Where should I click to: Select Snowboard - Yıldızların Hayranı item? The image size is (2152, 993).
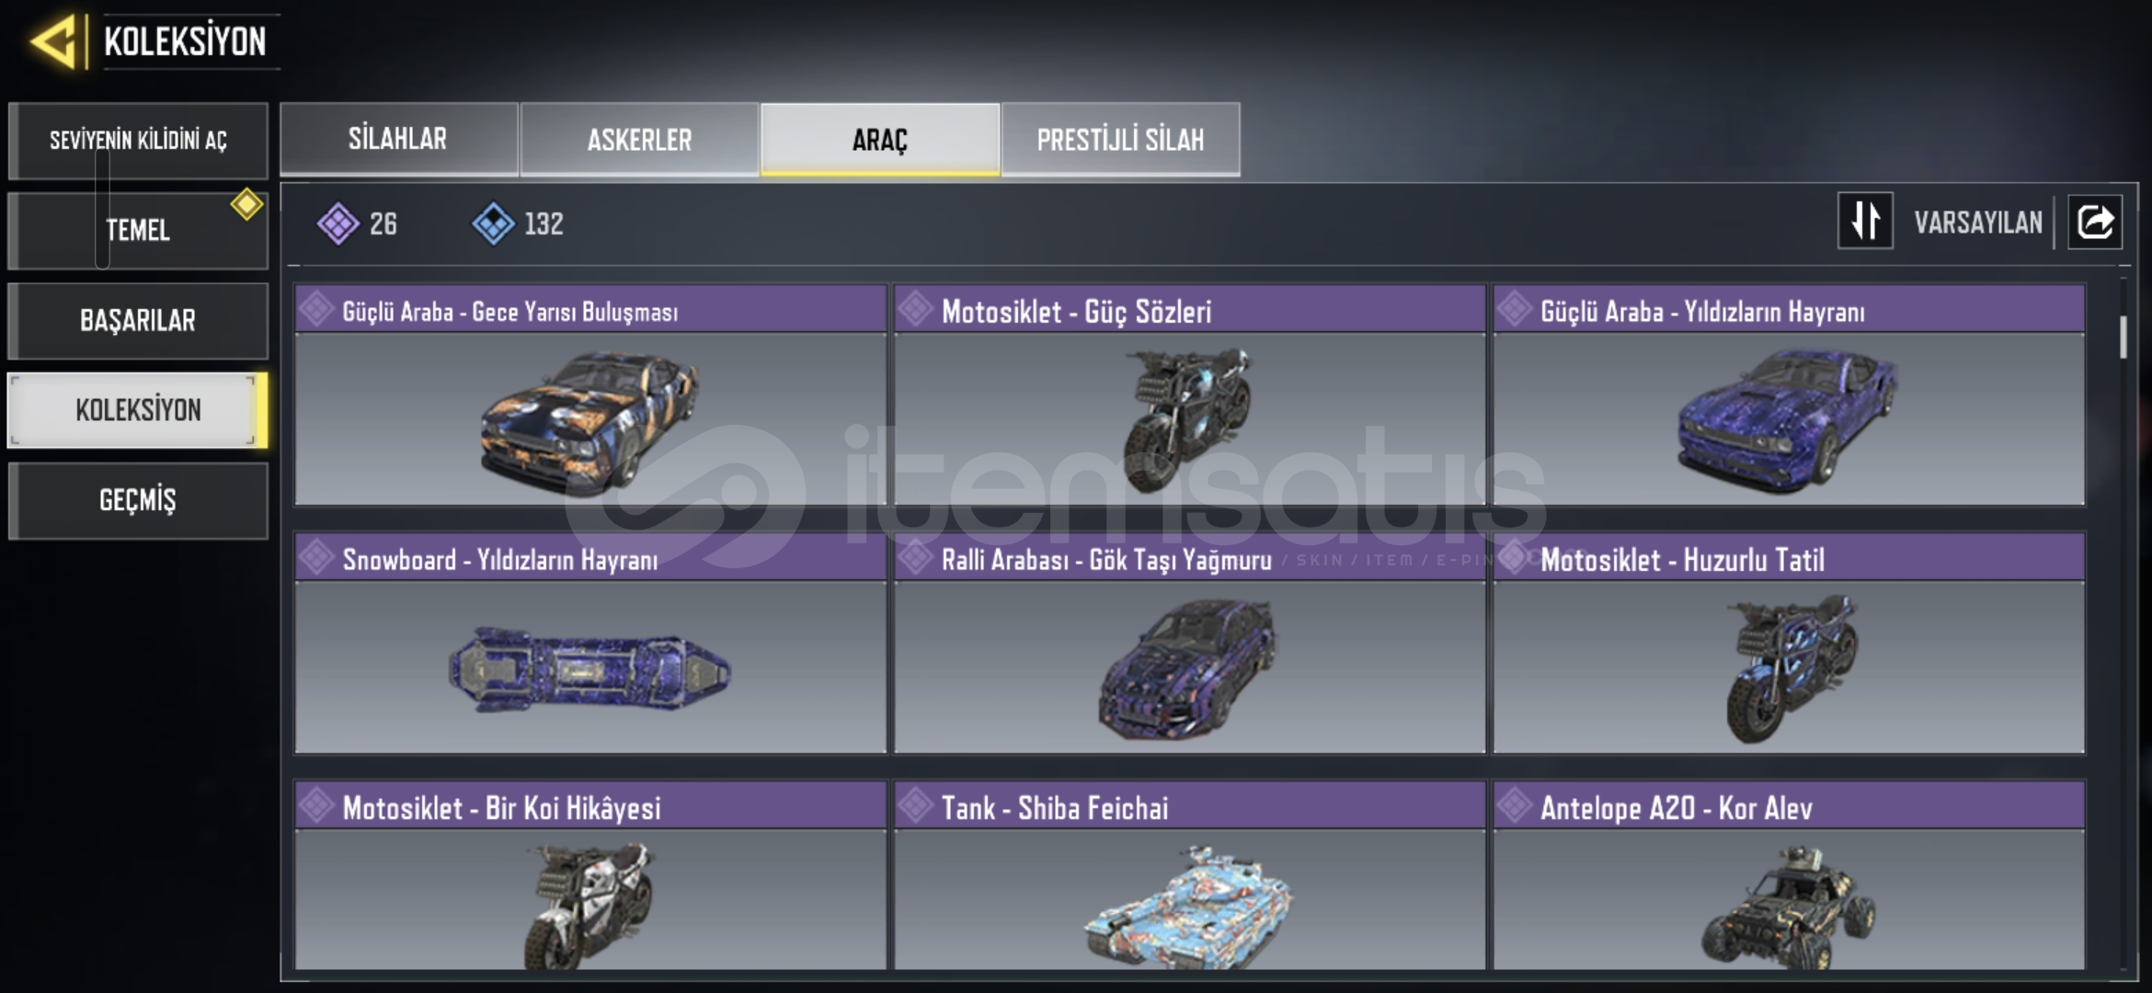[590, 644]
